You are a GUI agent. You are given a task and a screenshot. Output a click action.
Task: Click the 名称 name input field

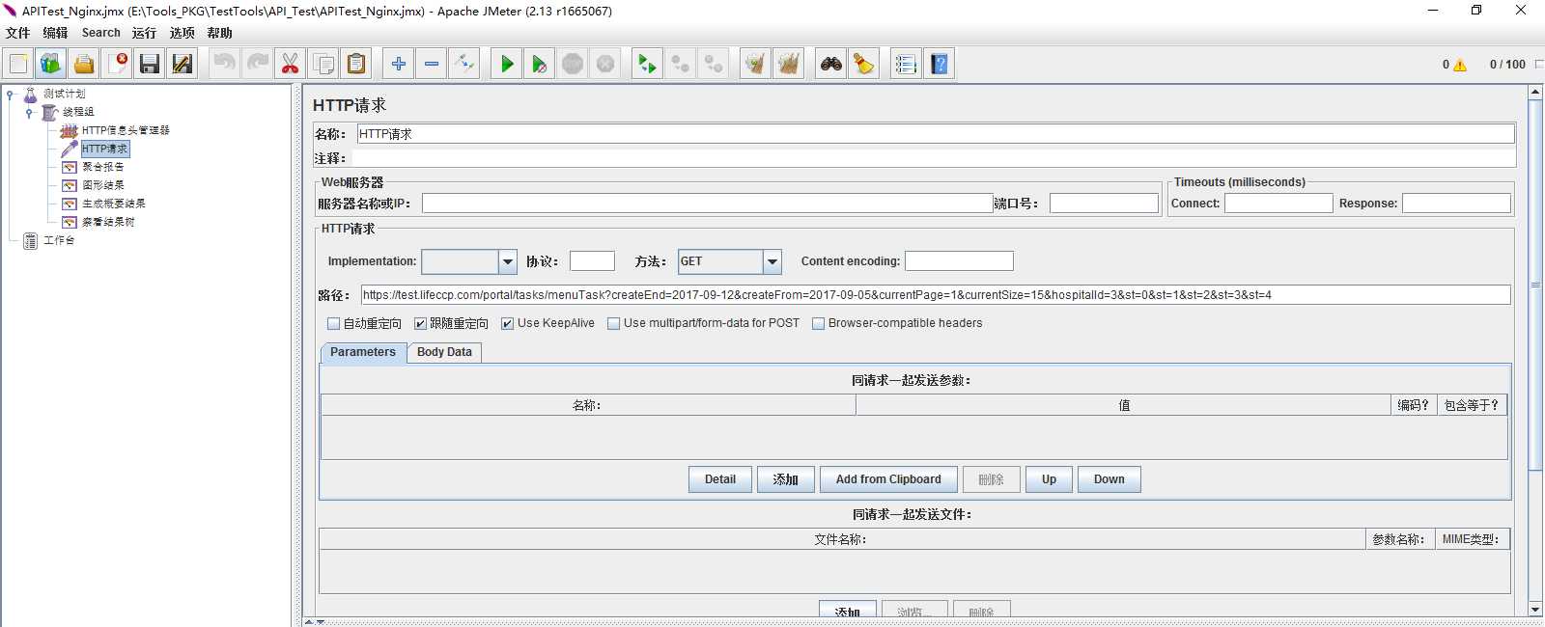(x=936, y=134)
